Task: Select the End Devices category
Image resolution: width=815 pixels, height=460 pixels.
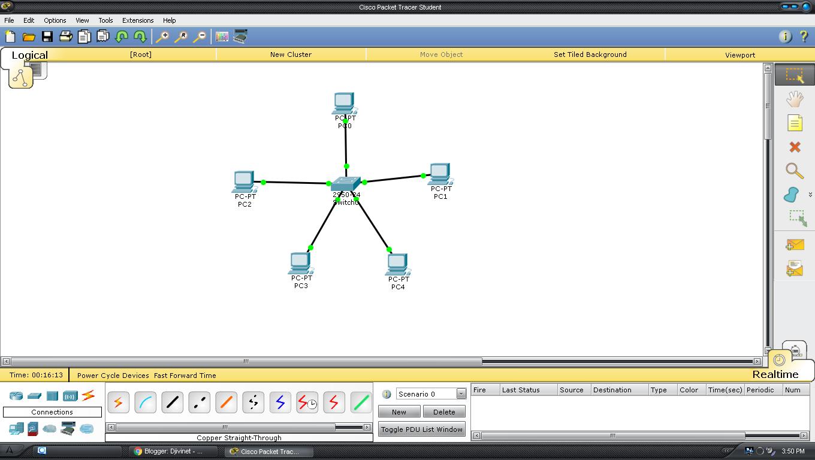Action: pos(16,429)
